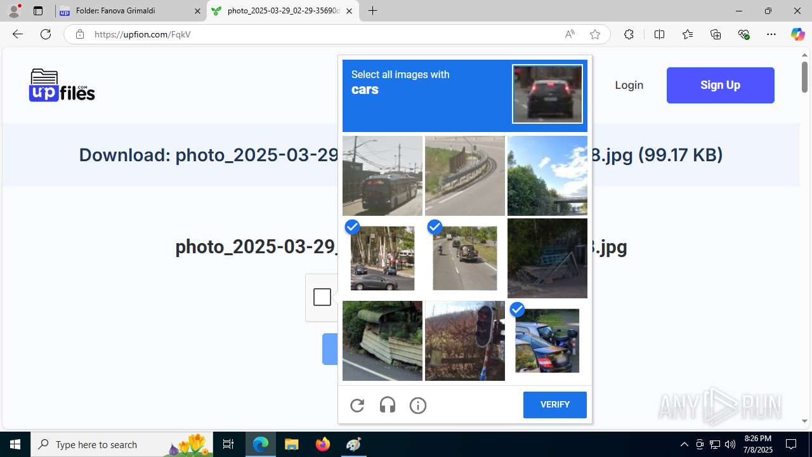The image size is (812, 457).
Task: Open the Windows Start menu
Action: point(15,444)
